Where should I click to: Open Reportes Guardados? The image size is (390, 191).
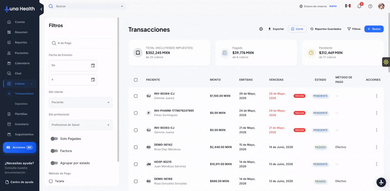(326, 29)
